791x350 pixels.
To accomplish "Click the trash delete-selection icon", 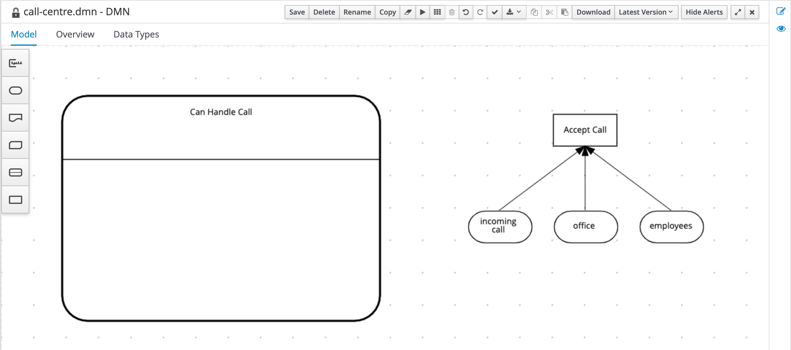I will click(452, 12).
